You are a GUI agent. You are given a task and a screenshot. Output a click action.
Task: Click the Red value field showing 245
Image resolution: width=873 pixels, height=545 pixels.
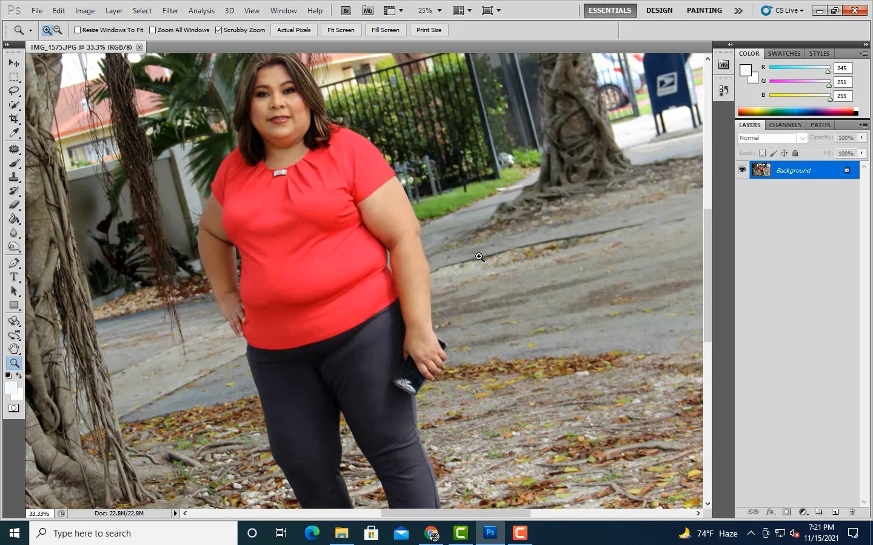point(843,68)
